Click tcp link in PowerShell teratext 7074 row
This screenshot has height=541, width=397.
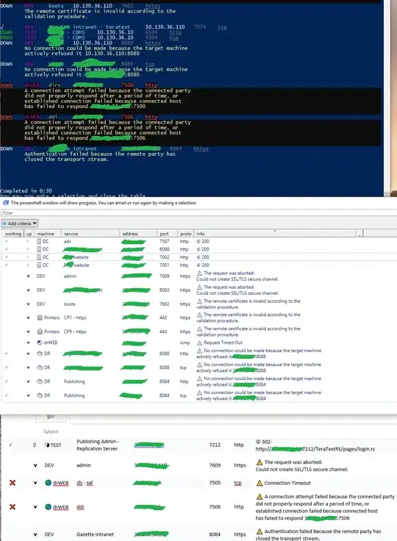(222, 27)
